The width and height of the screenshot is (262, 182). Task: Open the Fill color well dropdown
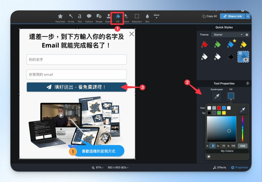(231, 96)
